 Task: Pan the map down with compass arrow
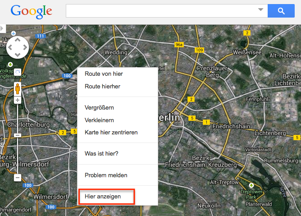[x=18, y=55]
